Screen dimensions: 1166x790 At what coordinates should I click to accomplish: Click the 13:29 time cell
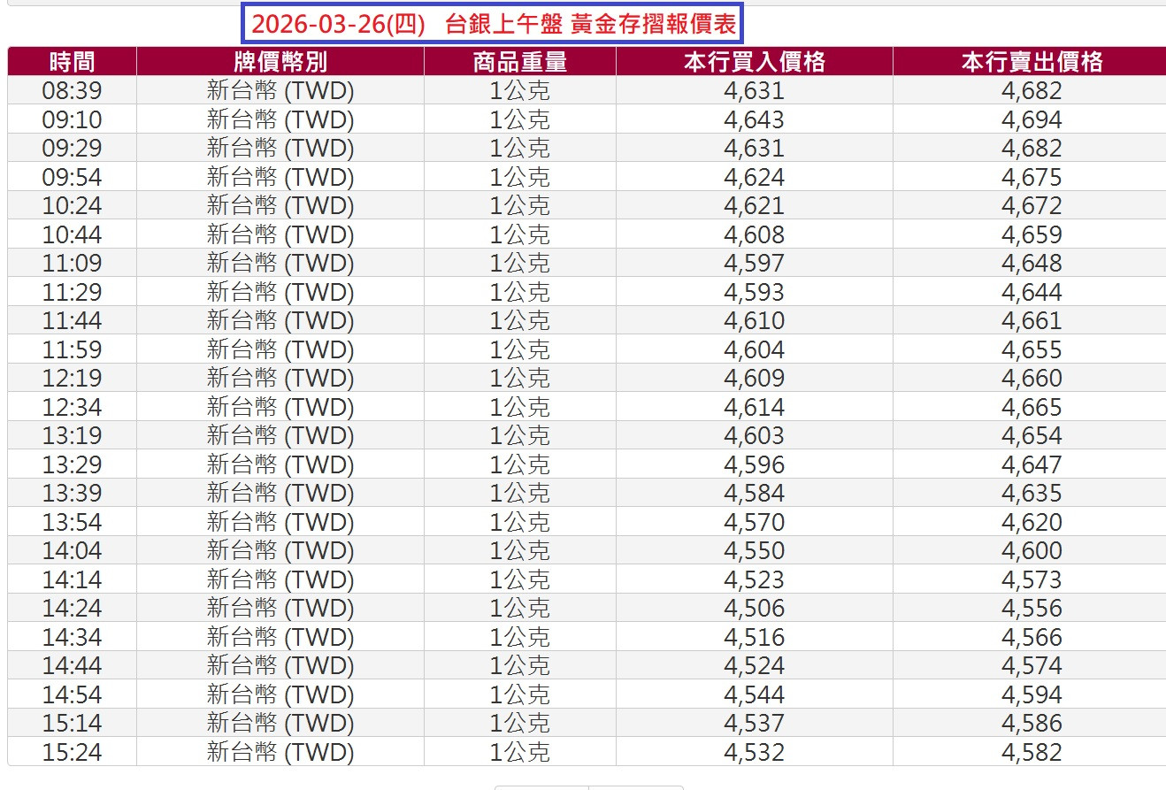pos(72,464)
